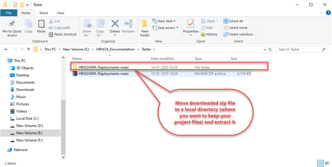Open address bar history dropdown

[265, 49]
